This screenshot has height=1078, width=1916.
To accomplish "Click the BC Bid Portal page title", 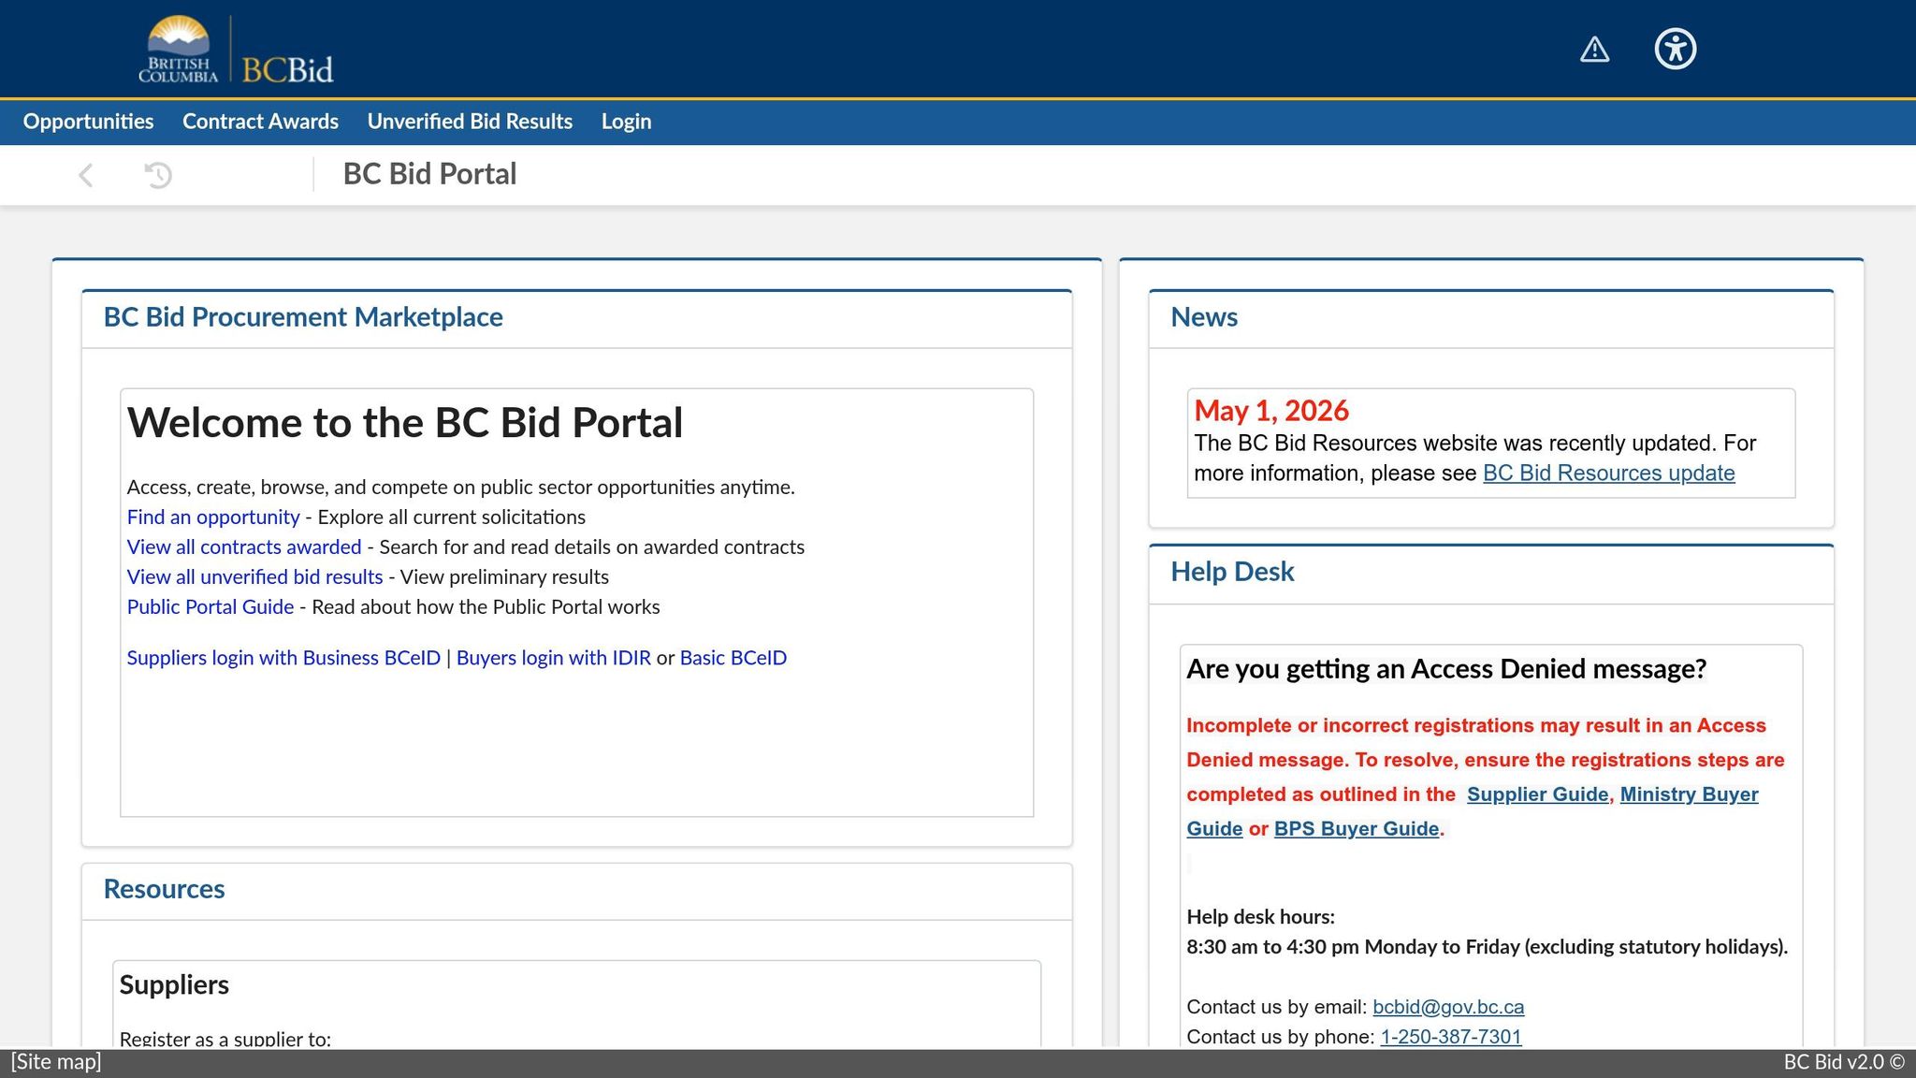I will pyautogui.click(x=429, y=174).
